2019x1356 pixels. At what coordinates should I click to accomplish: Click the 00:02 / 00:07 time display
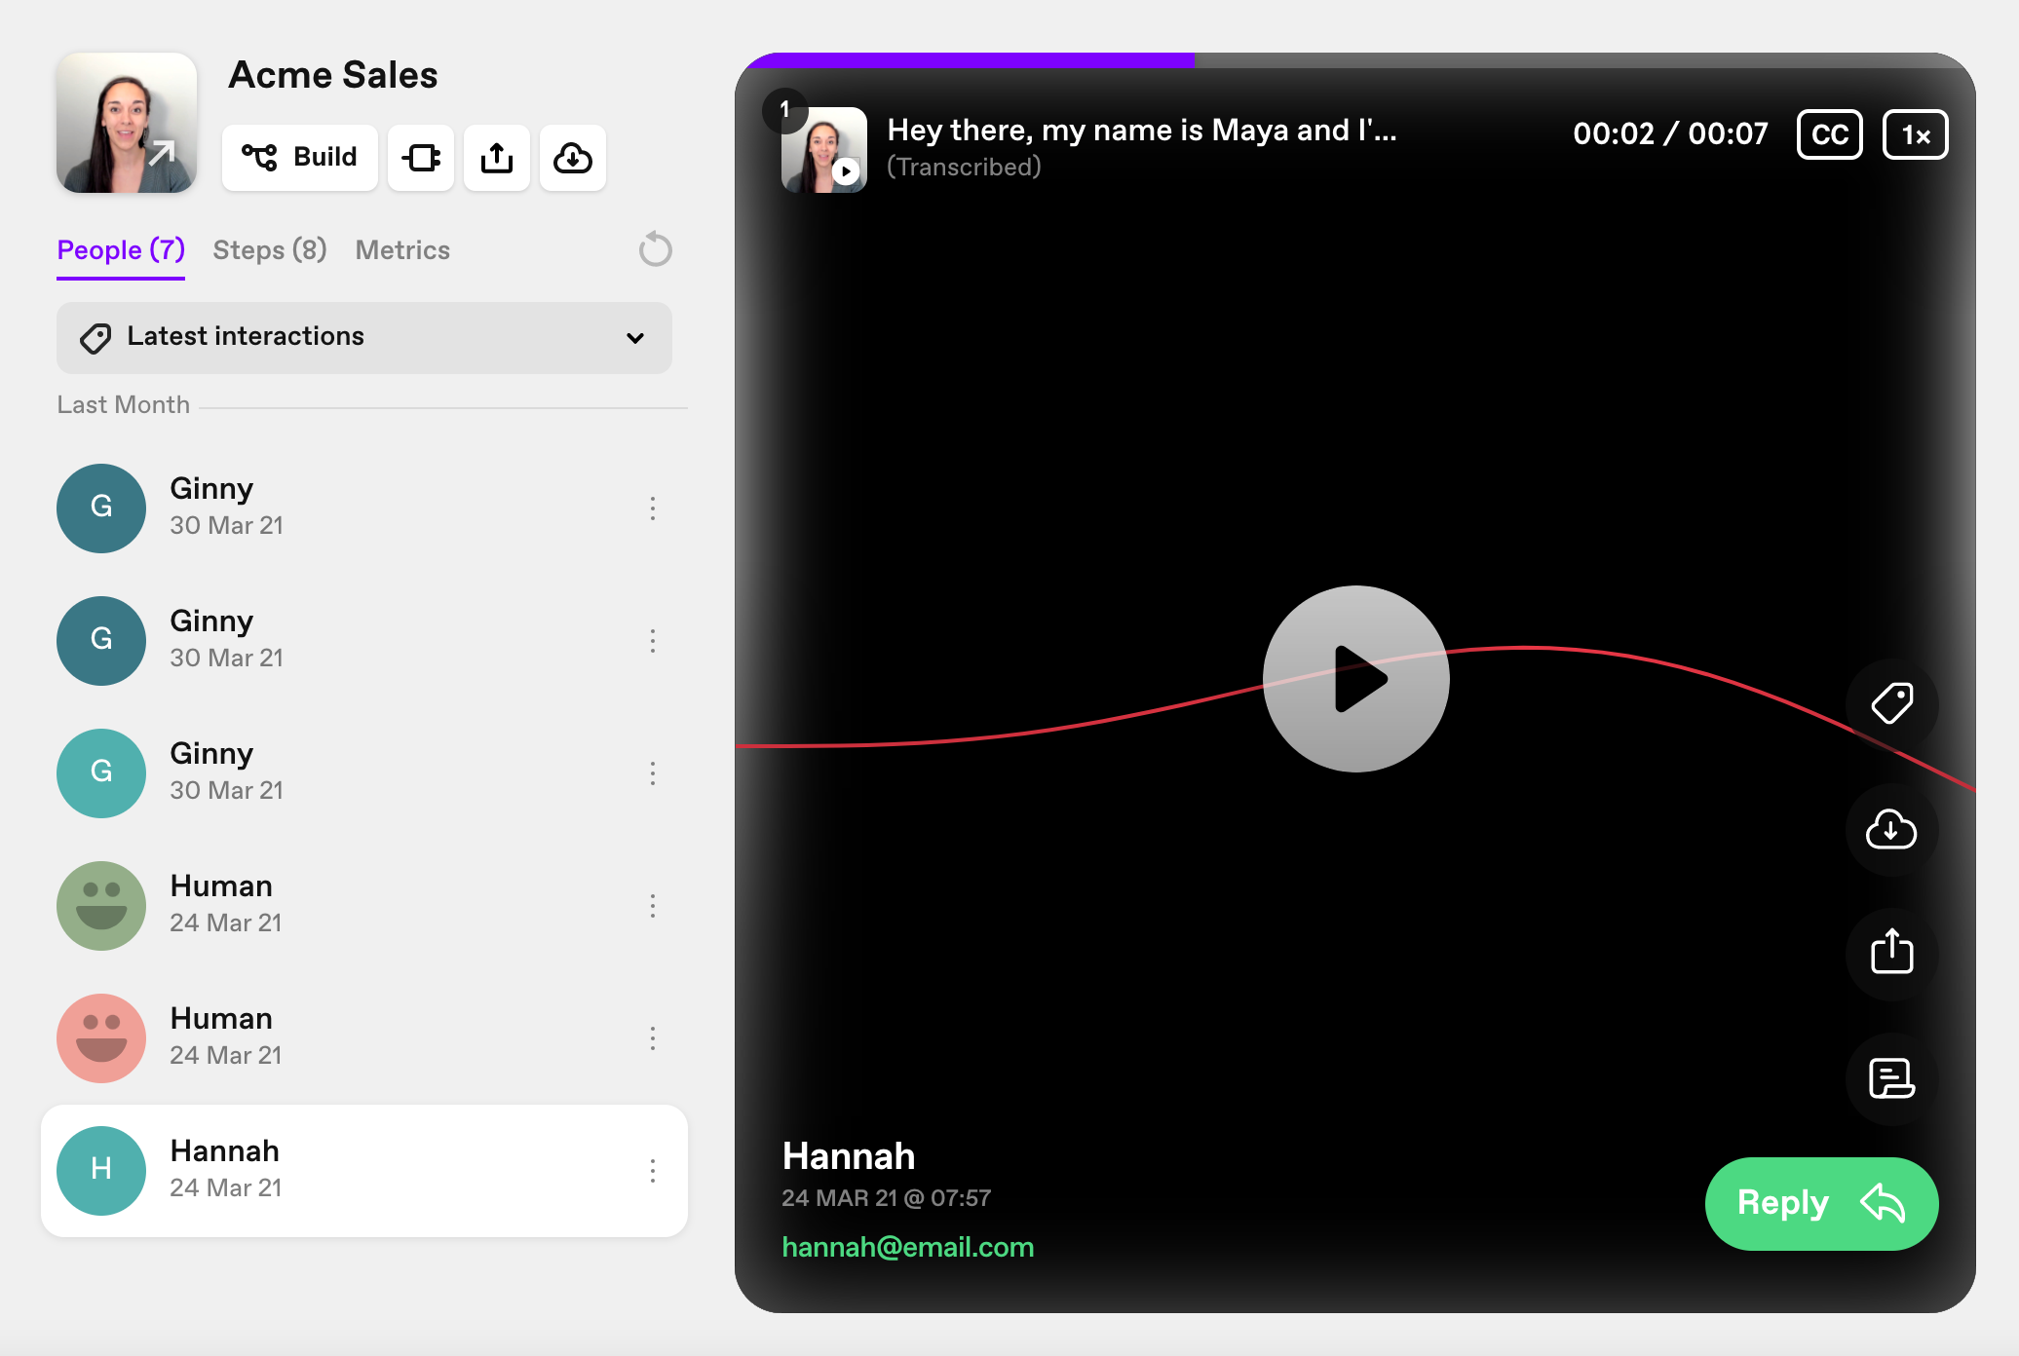pos(1670,133)
